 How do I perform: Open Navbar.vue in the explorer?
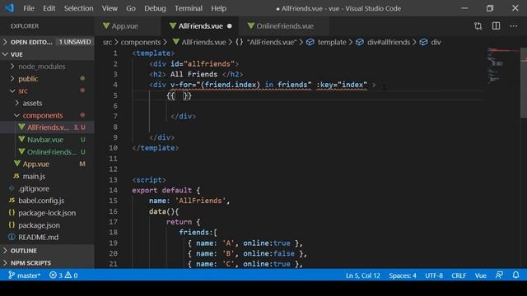coord(47,140)
